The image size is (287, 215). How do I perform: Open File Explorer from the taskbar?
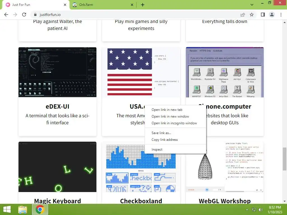click(x=23, y=209)
